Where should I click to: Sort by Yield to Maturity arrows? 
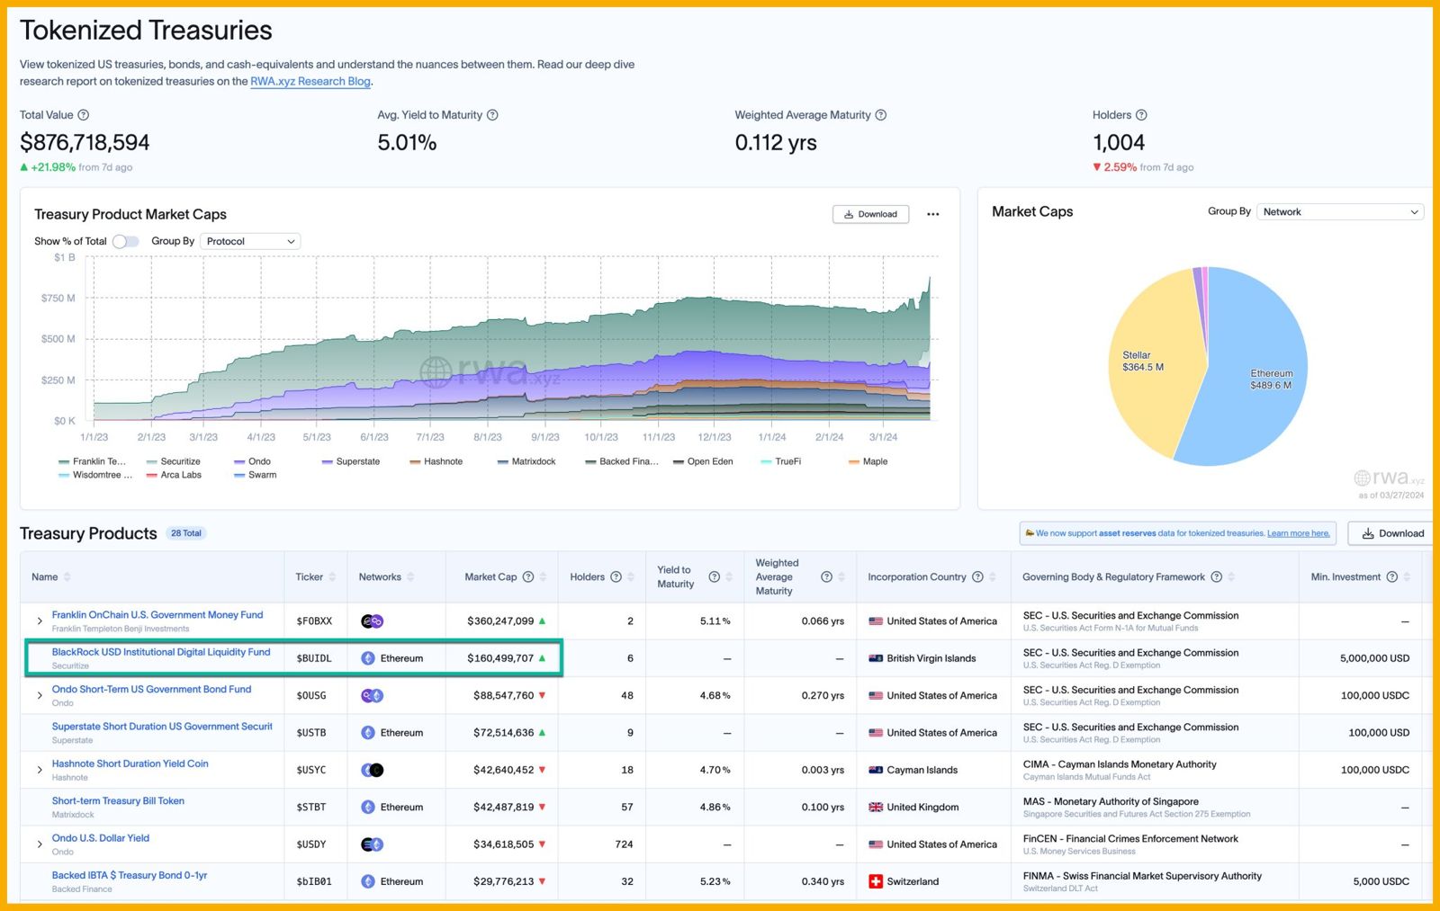tap(729, 577)
